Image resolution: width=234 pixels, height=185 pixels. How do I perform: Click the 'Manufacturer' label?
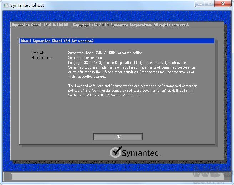click(x=41, y=57)
